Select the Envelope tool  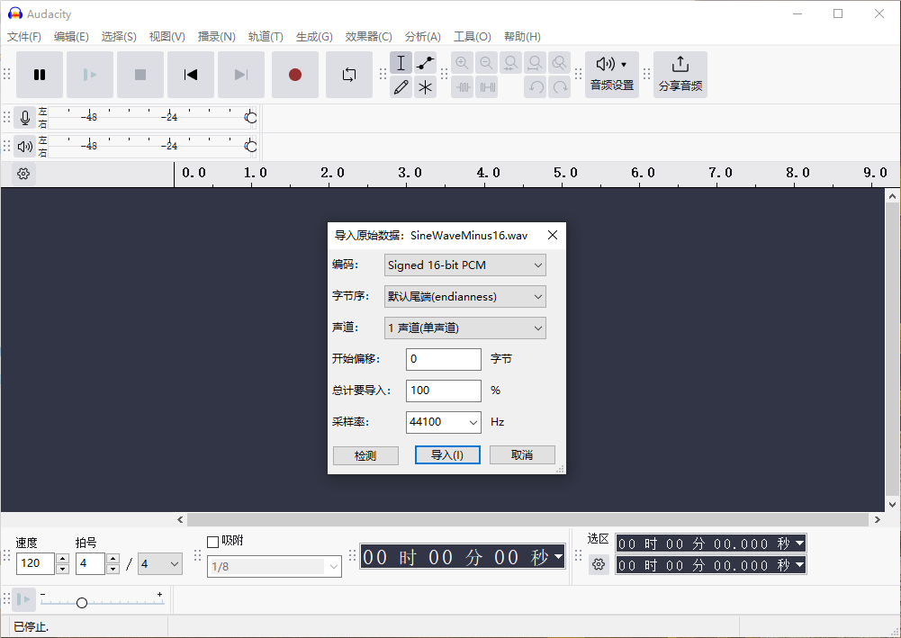[425, 63]
